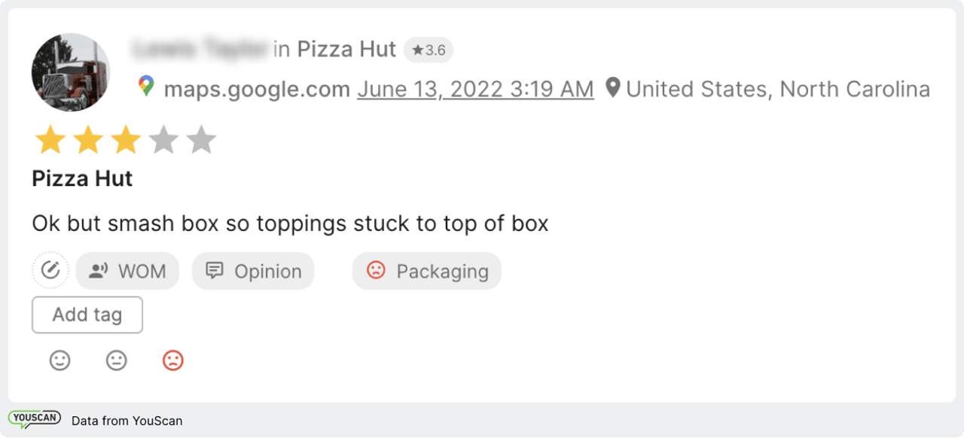
Task: Click the location pin icon
Action: click(x=614, y=89)
